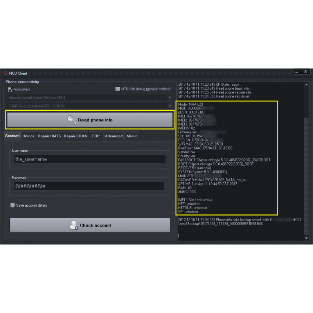Go to the Advanced tab
Viewport: 313px width, 313px height.
(114, 136)
